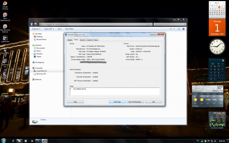The image size is (229, 143).
Task: Switch to the Input tab
Action: pyautogui.click(x=96, y=40)
